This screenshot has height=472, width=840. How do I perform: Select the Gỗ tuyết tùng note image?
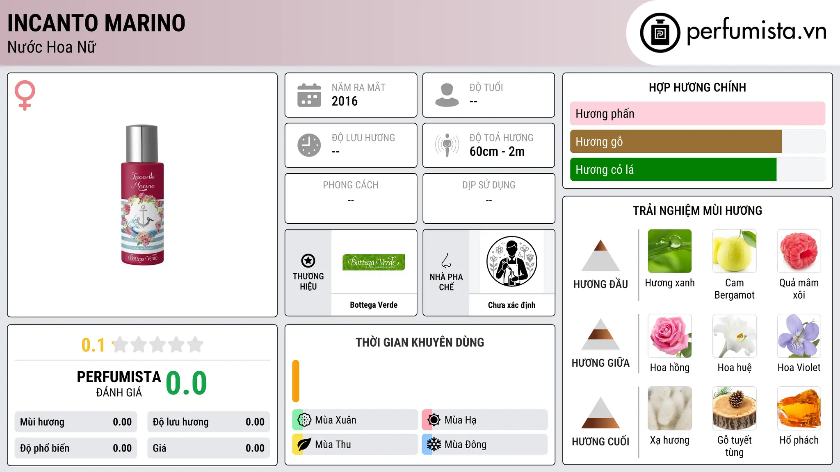734,408
